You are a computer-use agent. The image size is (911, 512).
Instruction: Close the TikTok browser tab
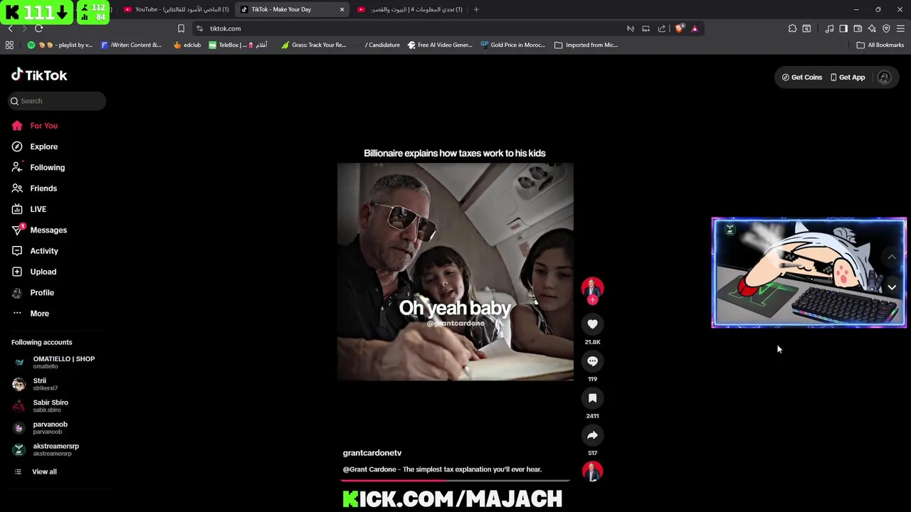(x=342, y=9)
